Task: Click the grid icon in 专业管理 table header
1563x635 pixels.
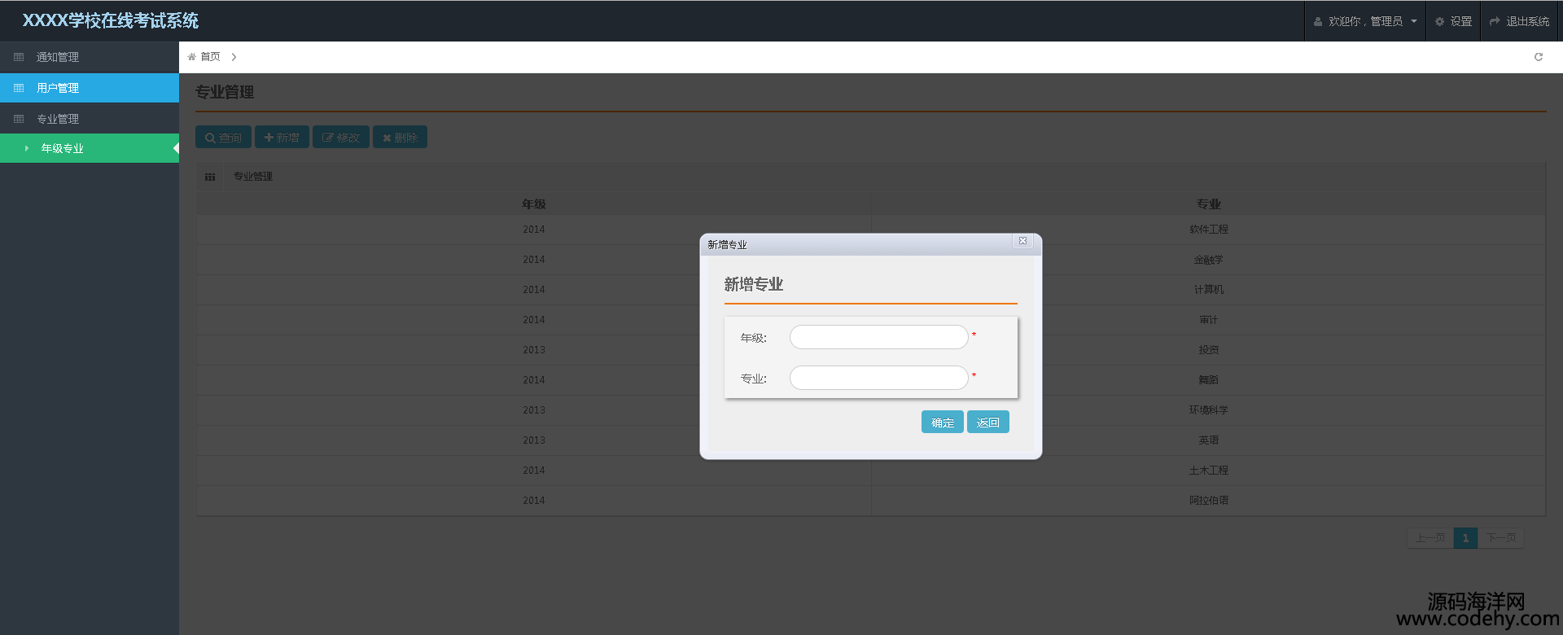Action: [x=210, y=177]
